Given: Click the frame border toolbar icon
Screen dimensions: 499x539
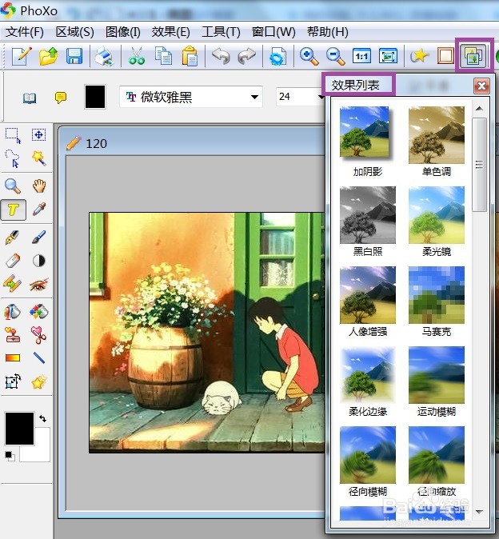Looking at the screenshot, I should point(445,56).
